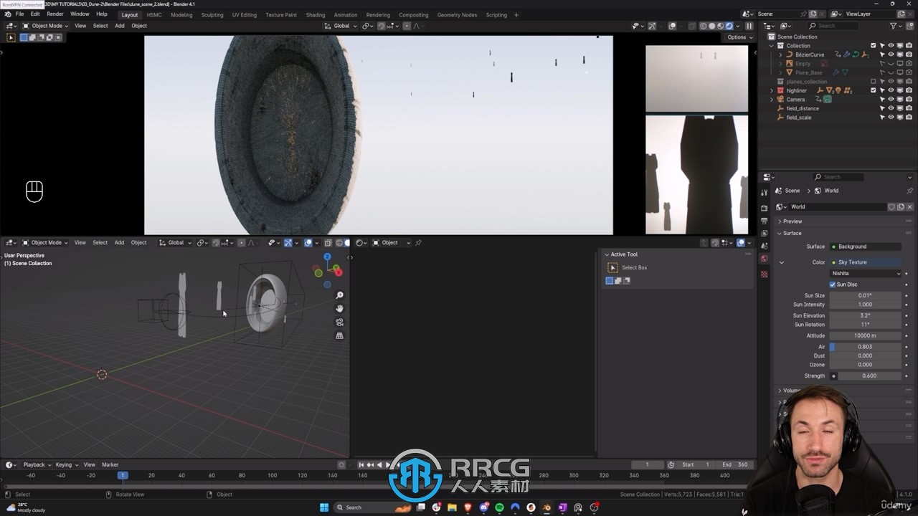Image resolution: width=918 pixels, height=516 pixels.
Task: Click the Z axis on navigation gizmo
Action: click(327, 257)
